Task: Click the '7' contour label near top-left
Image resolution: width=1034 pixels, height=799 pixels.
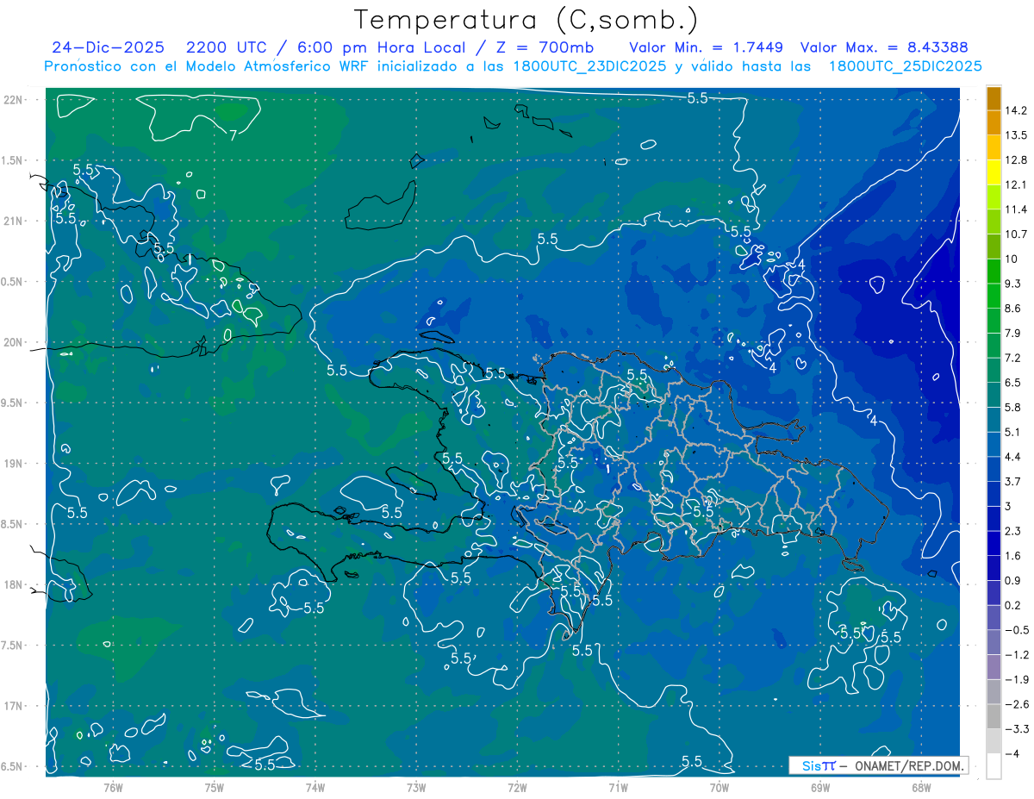Action: pyautogui.click(x=234, y=135)
